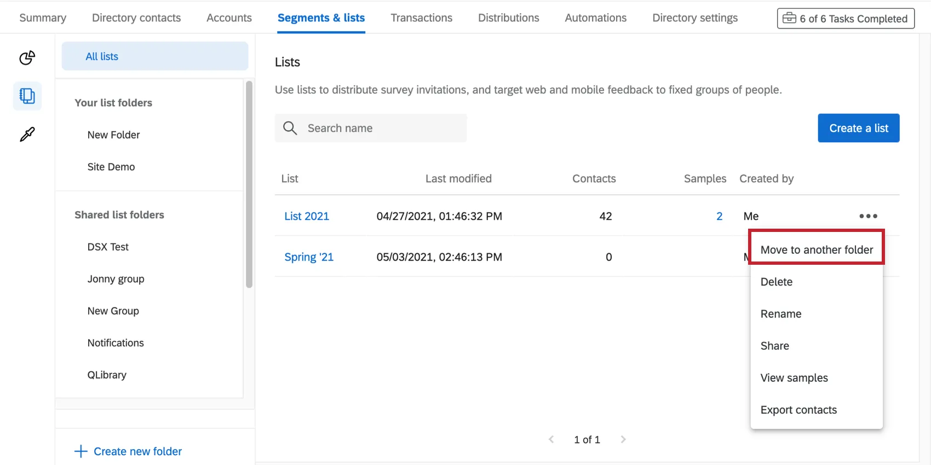931x465 pixels.
Task: Open the Spring '21 list link
Action: pyautogui.click(x=309, y=257)
